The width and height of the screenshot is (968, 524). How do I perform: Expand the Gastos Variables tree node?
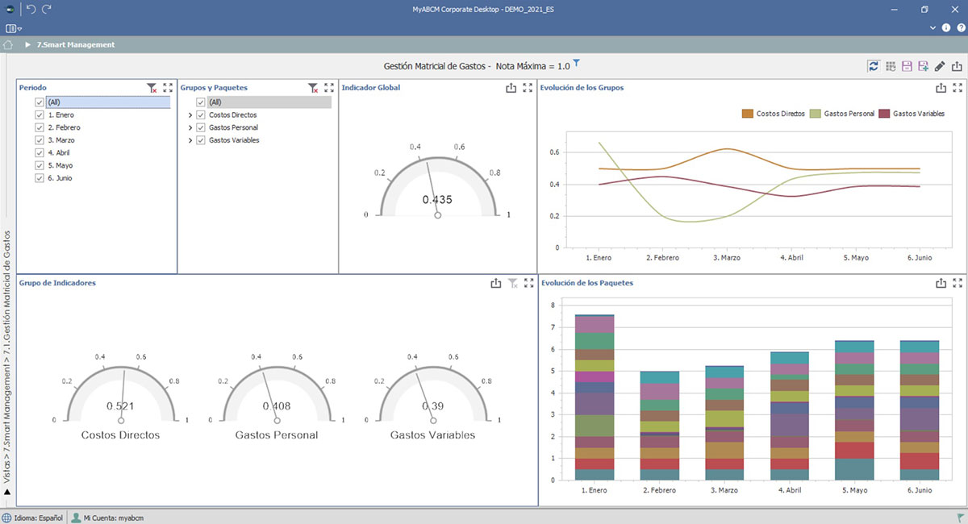pyautogui.click(x=190, y=140)
